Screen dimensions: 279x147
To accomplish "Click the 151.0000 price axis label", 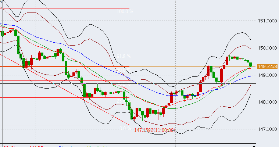I will click(x=267, y=21).
